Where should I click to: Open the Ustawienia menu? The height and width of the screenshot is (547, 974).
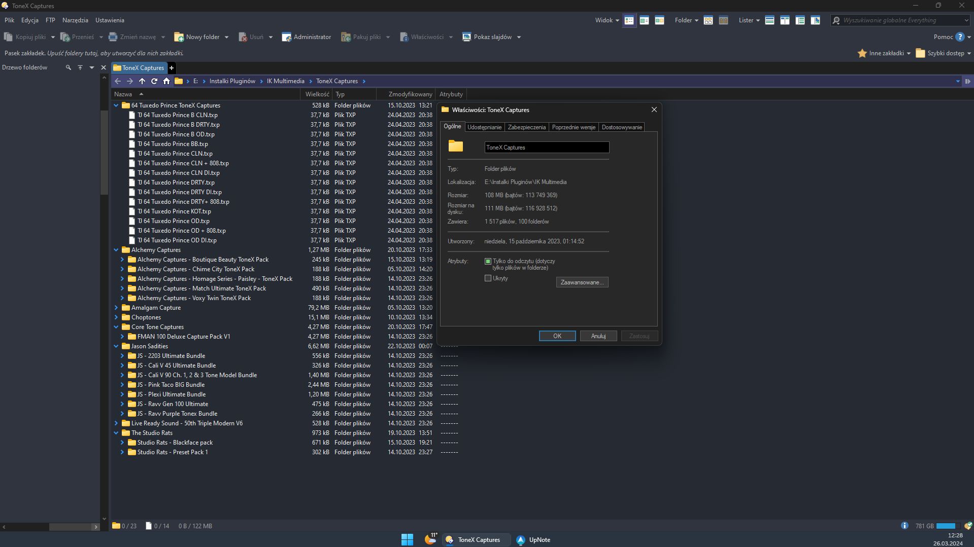point(110,20)
